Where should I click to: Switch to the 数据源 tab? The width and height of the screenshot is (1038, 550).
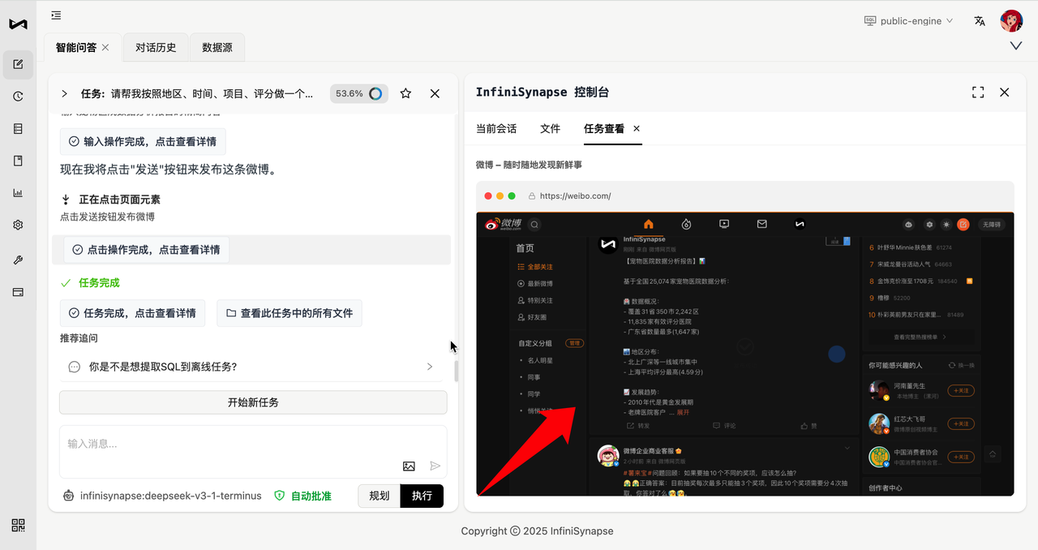pos(217,47)
